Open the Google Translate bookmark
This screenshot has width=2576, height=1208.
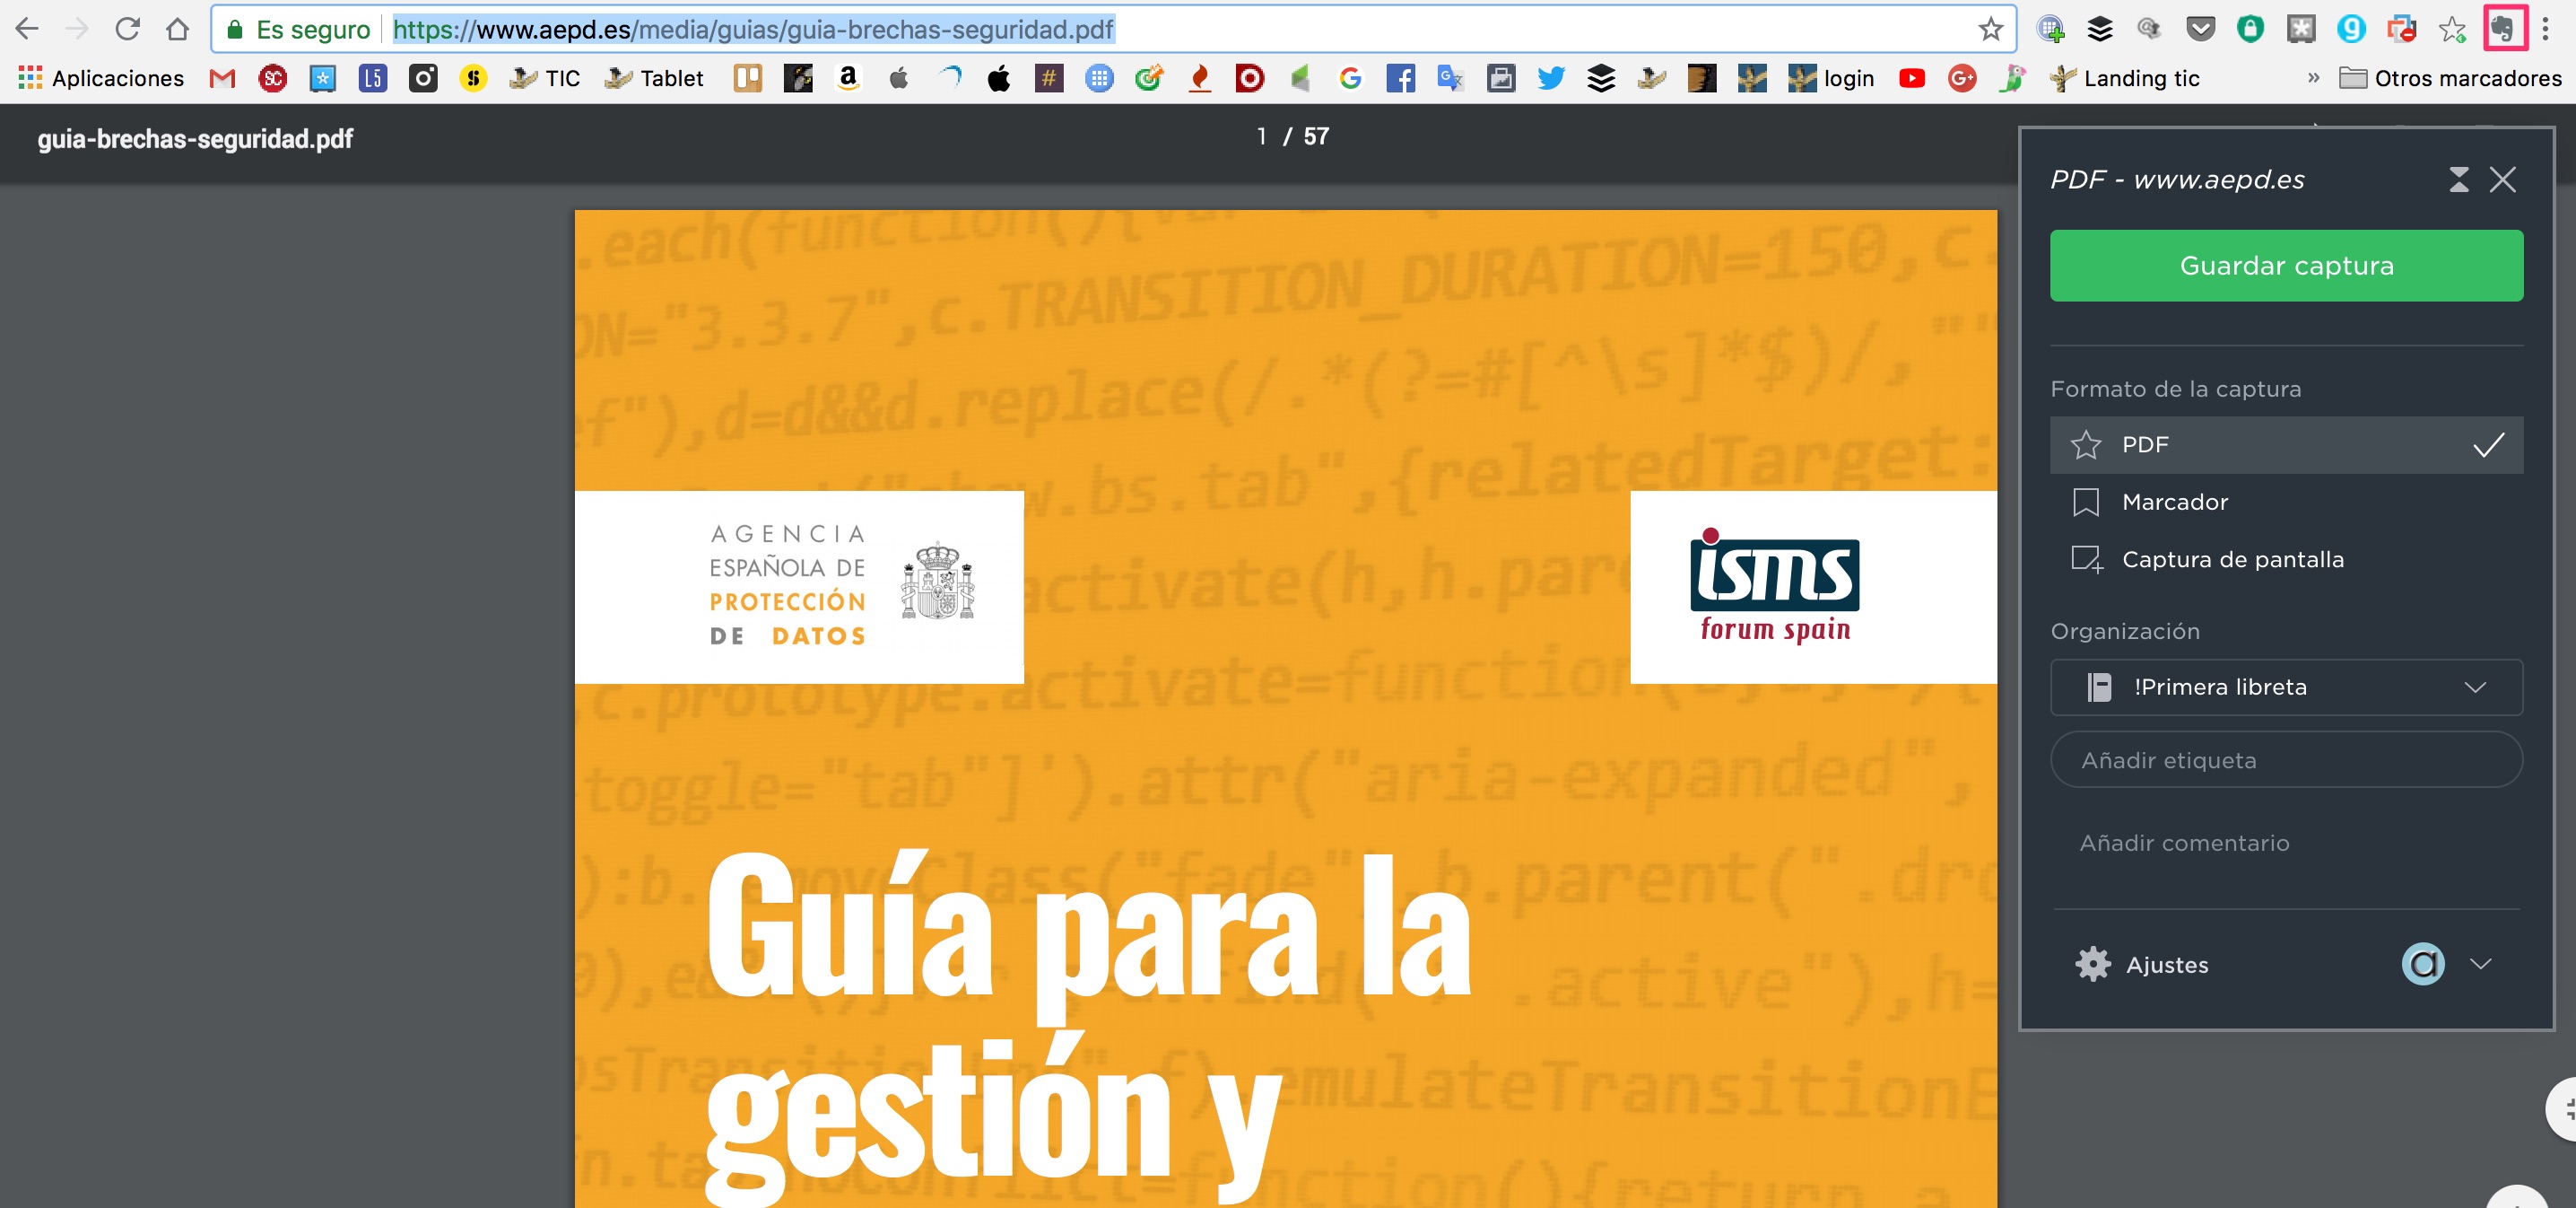pyautogui.click(x=1450, y=78)
